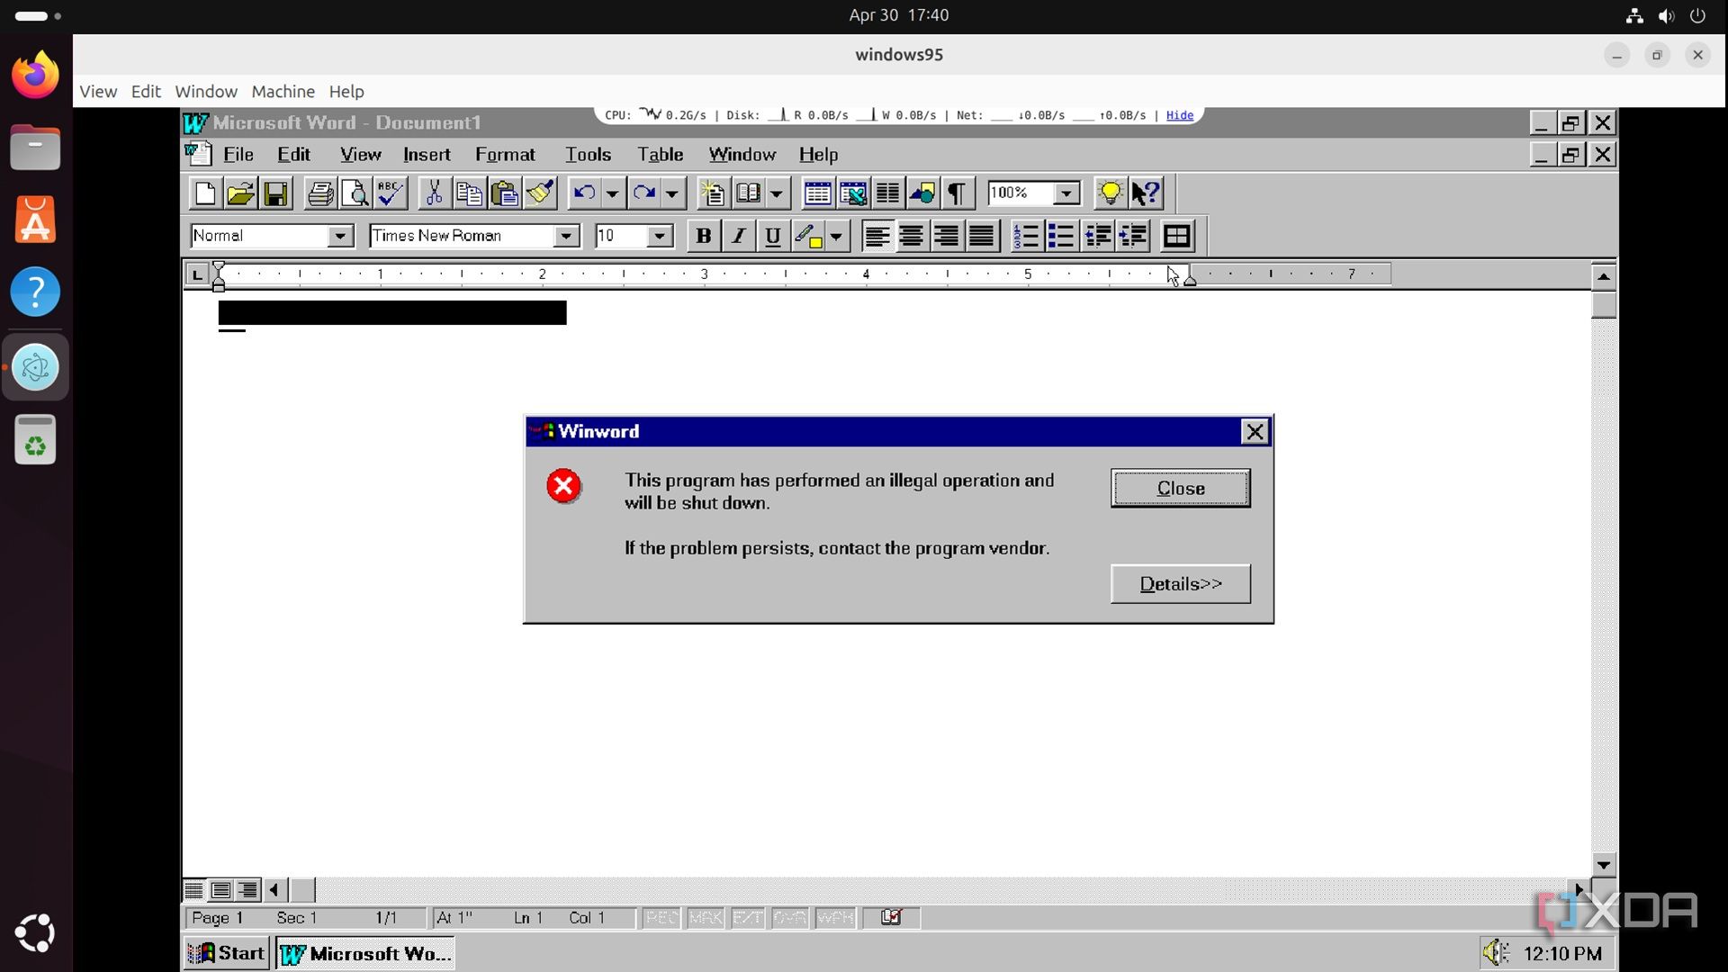Screen dimensions: 1728x972
Task: Click the Windows 95 Start button
Action: 226,953
